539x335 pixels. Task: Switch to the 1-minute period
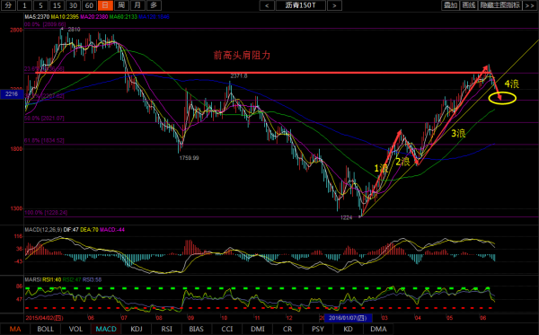(24, 5)
